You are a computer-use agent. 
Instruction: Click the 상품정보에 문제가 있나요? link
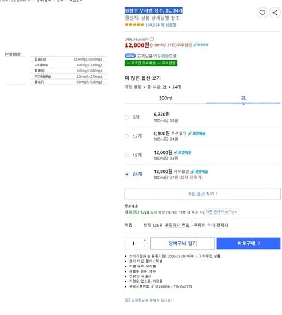(152, 300)
